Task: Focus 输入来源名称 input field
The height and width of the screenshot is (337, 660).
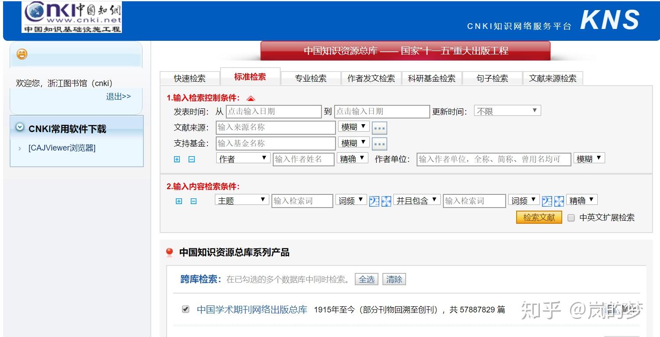Action: [276, 128]
